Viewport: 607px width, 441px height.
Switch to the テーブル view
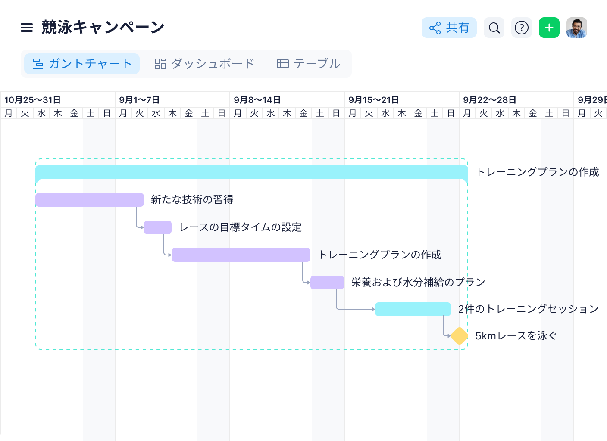click(316, 63)
